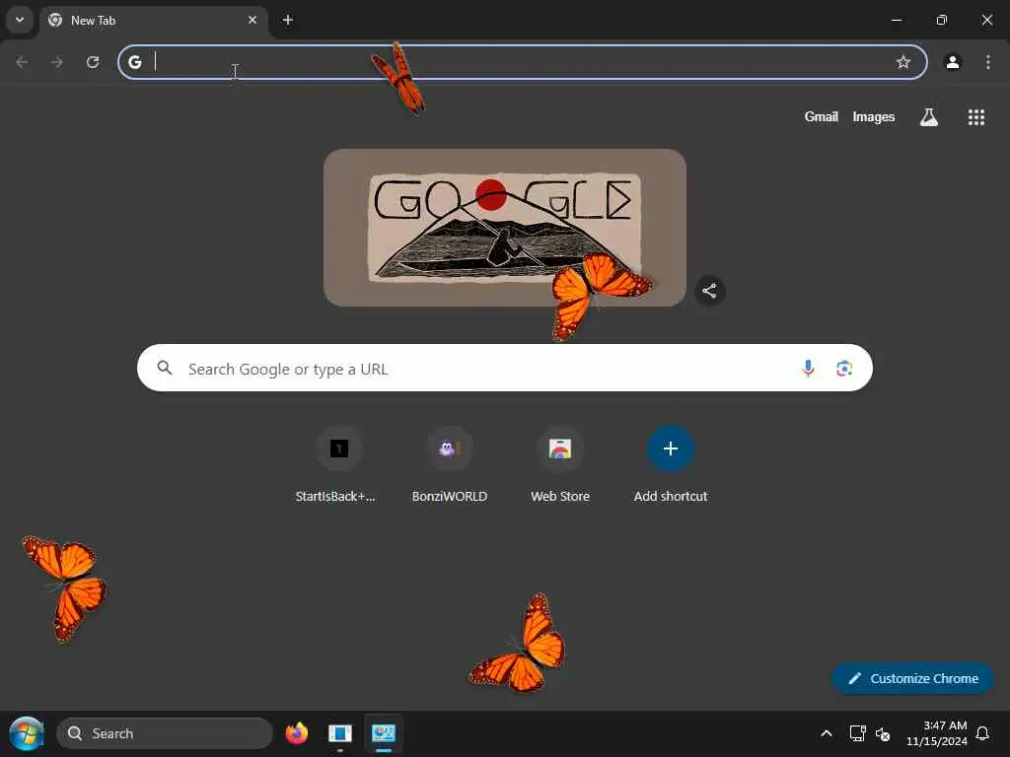This screenshot has width=1010, height=757.
Task: Open Google Images link
Action: (874, 116)
